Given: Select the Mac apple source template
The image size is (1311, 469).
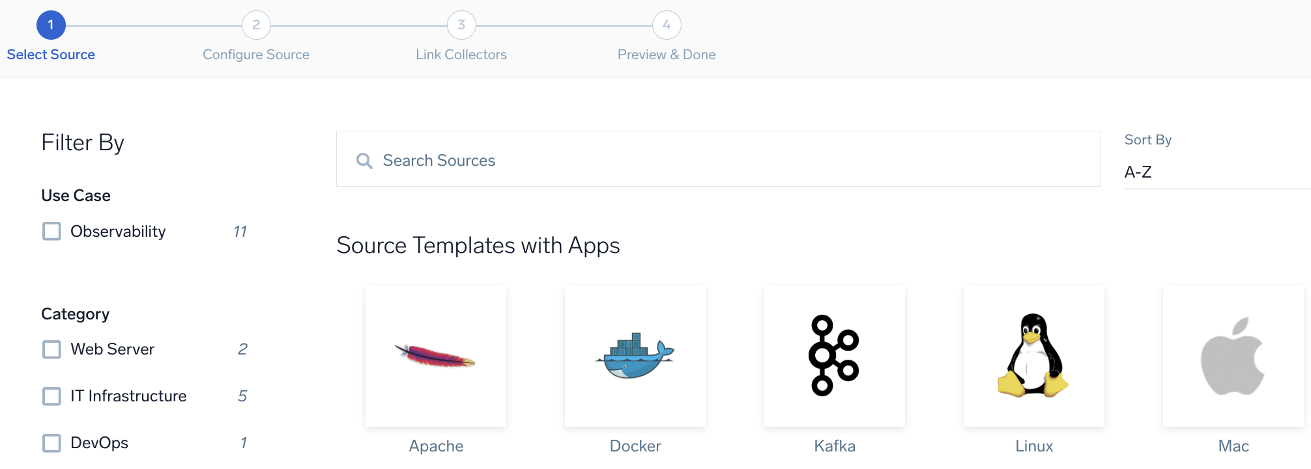Looking at the screenshot, I should click(x=1232, y=356).
